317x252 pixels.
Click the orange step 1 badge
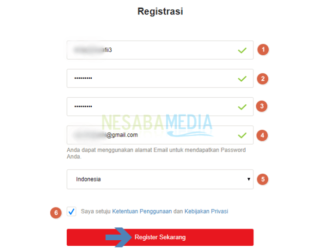(263, 50)
